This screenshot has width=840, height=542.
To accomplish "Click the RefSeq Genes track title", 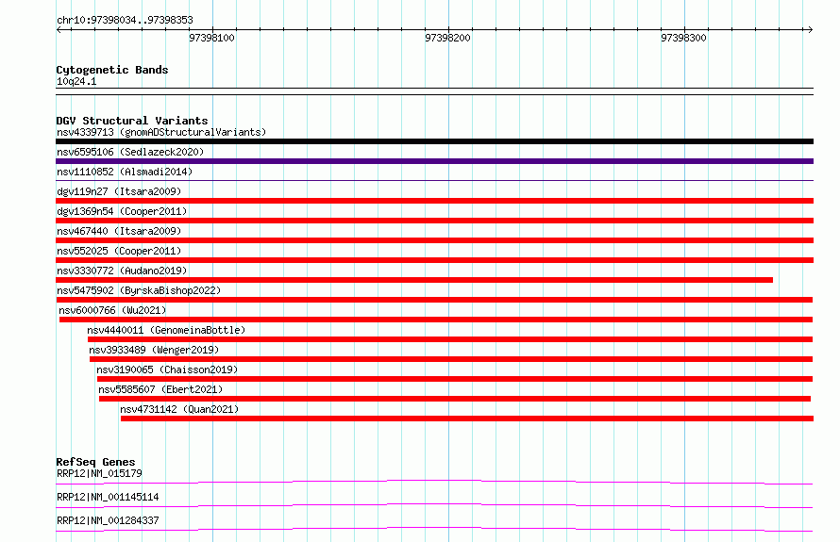I will coord(96,462).
